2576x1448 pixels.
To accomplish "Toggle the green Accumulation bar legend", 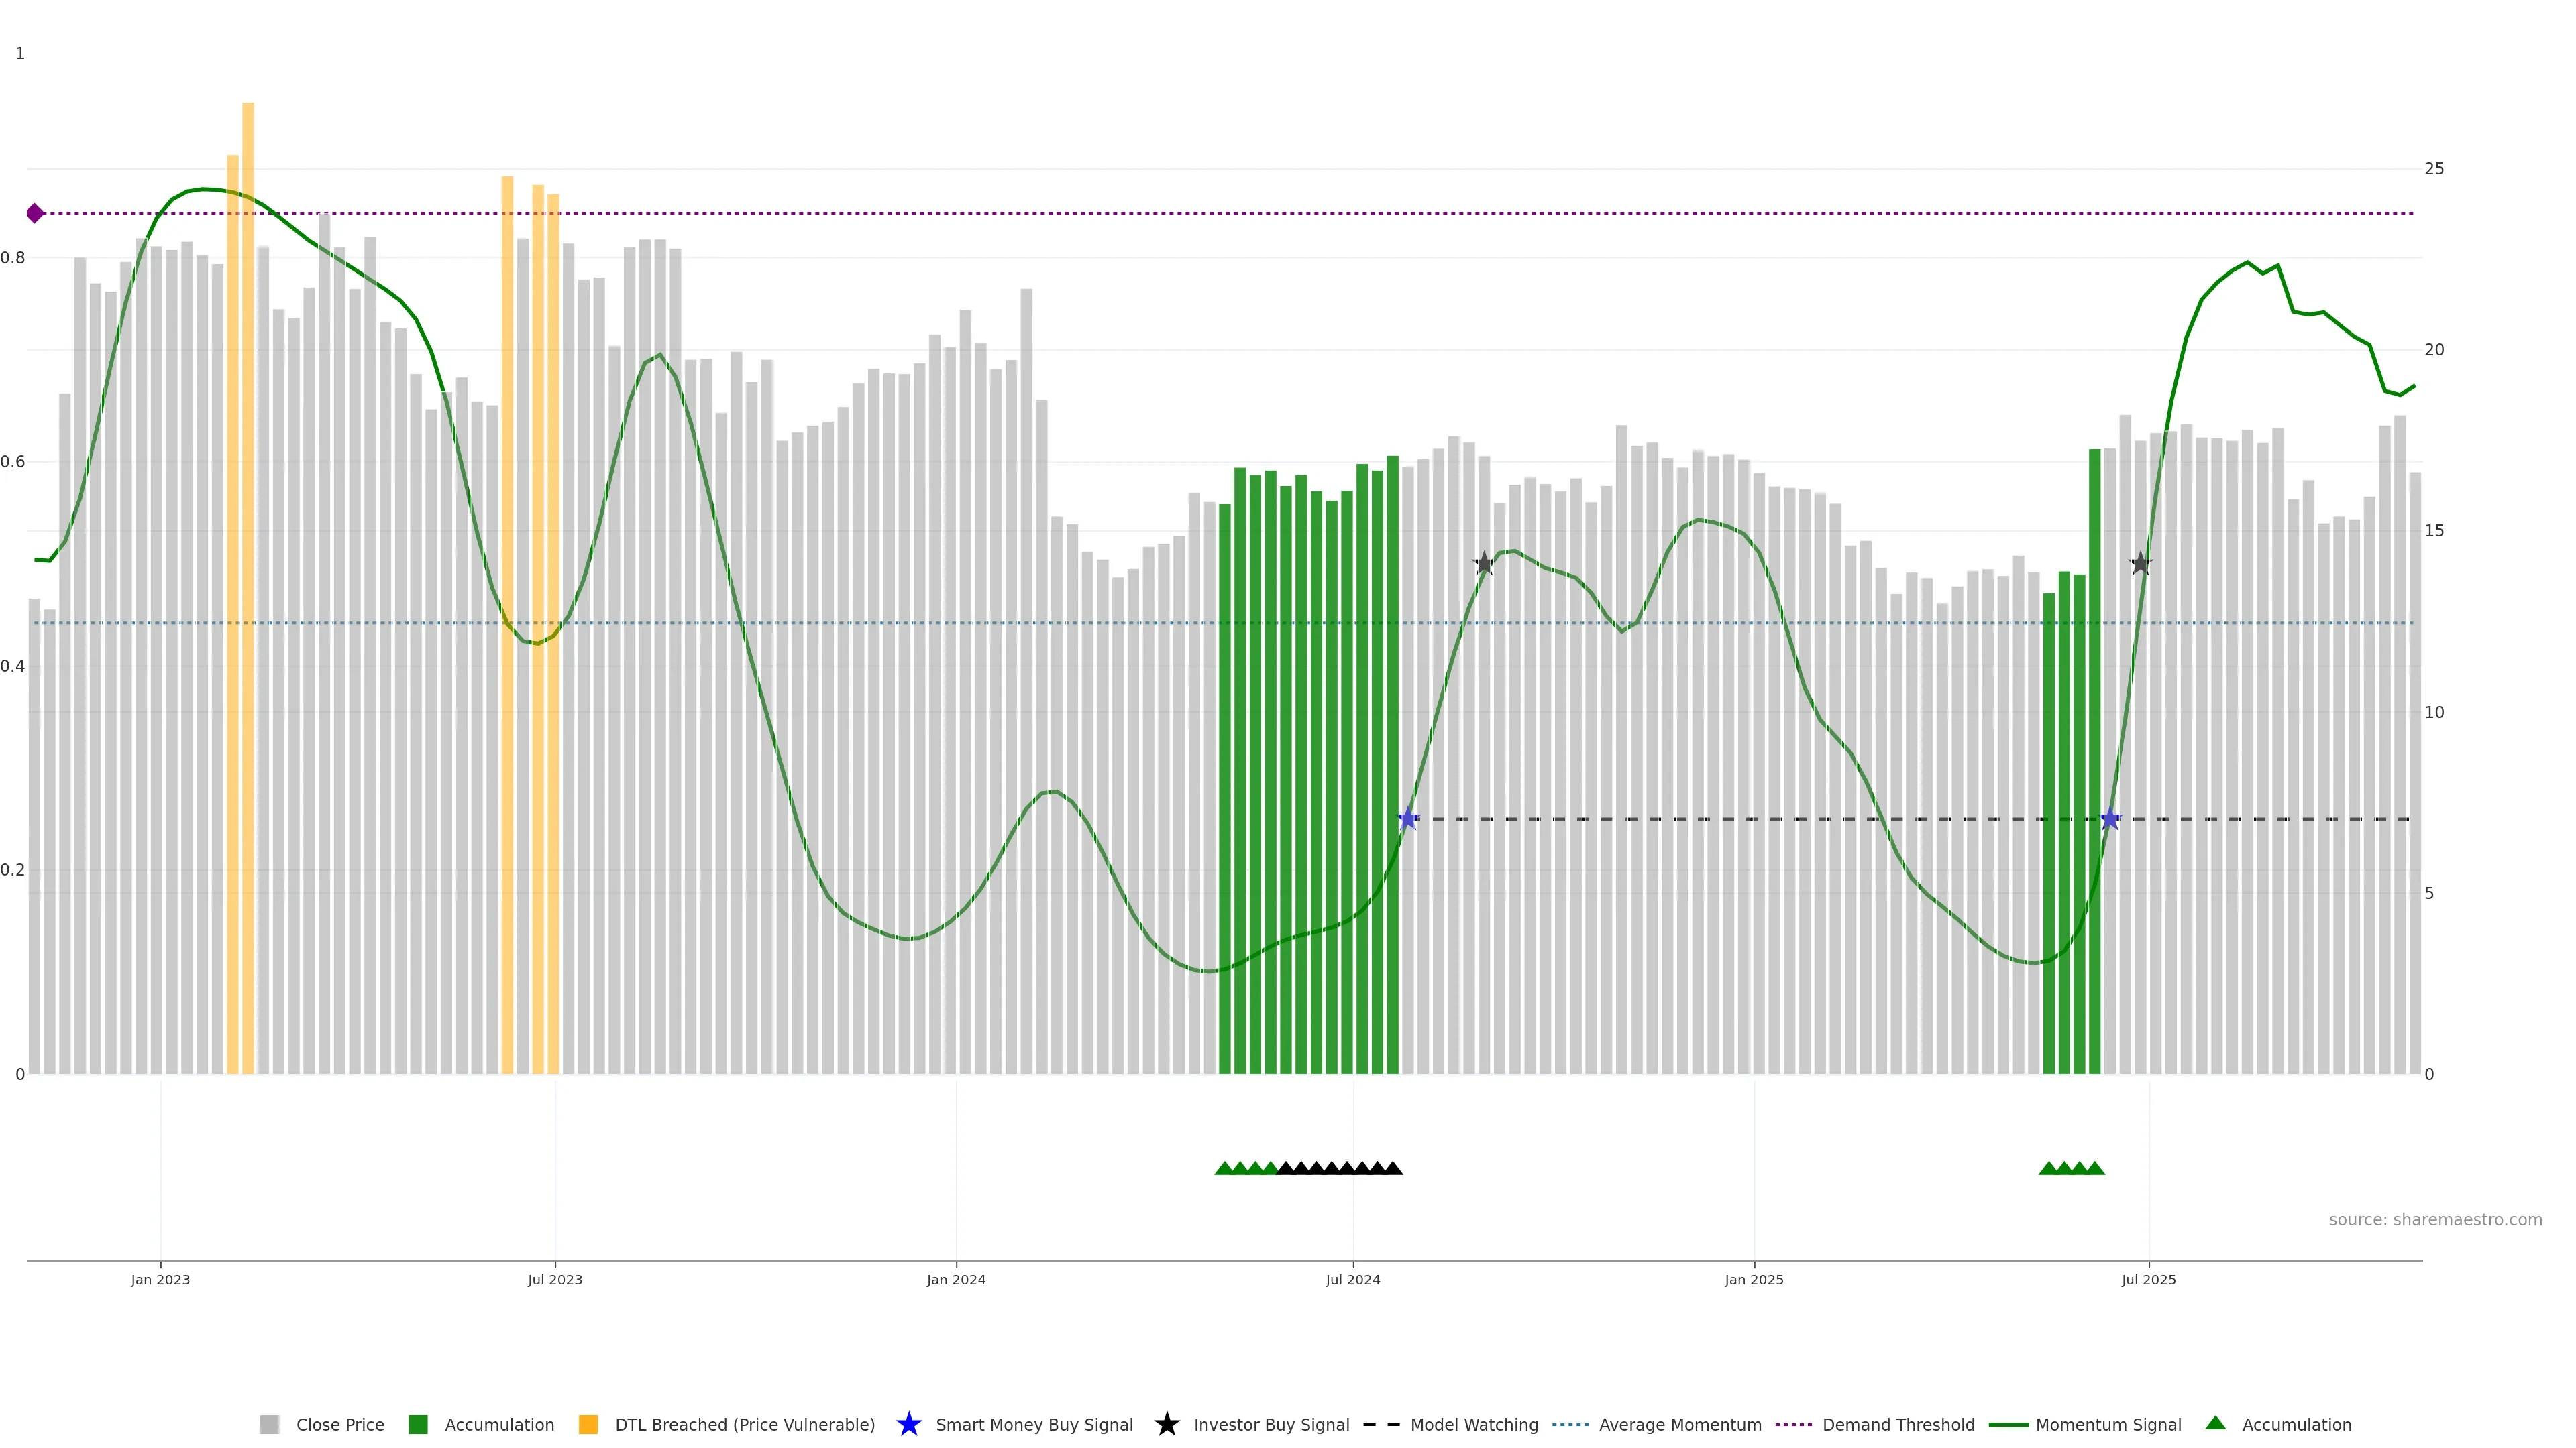I will pos(418,1424).
